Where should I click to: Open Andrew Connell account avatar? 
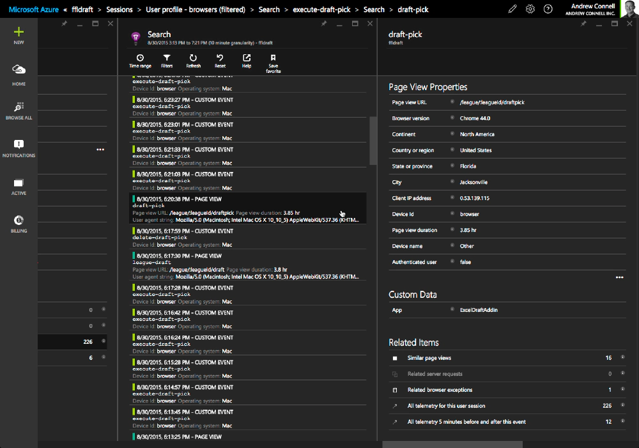(x=628, y=9)
